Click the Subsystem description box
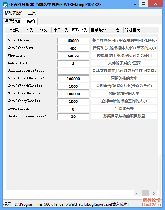 pyautogui.click(x=124, y=63)
